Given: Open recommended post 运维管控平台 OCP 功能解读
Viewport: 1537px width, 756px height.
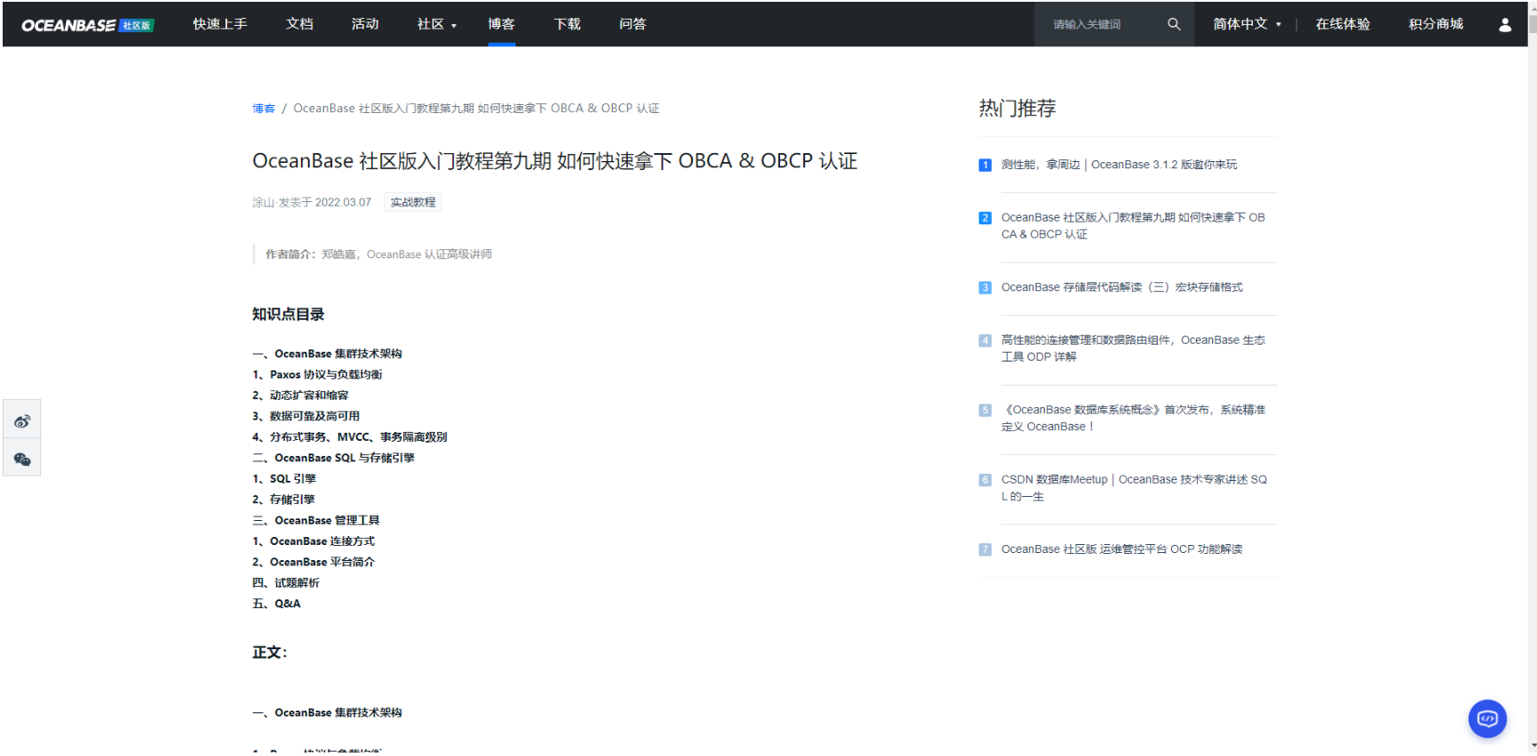Looking at the screenshot, I should 1121,549.
